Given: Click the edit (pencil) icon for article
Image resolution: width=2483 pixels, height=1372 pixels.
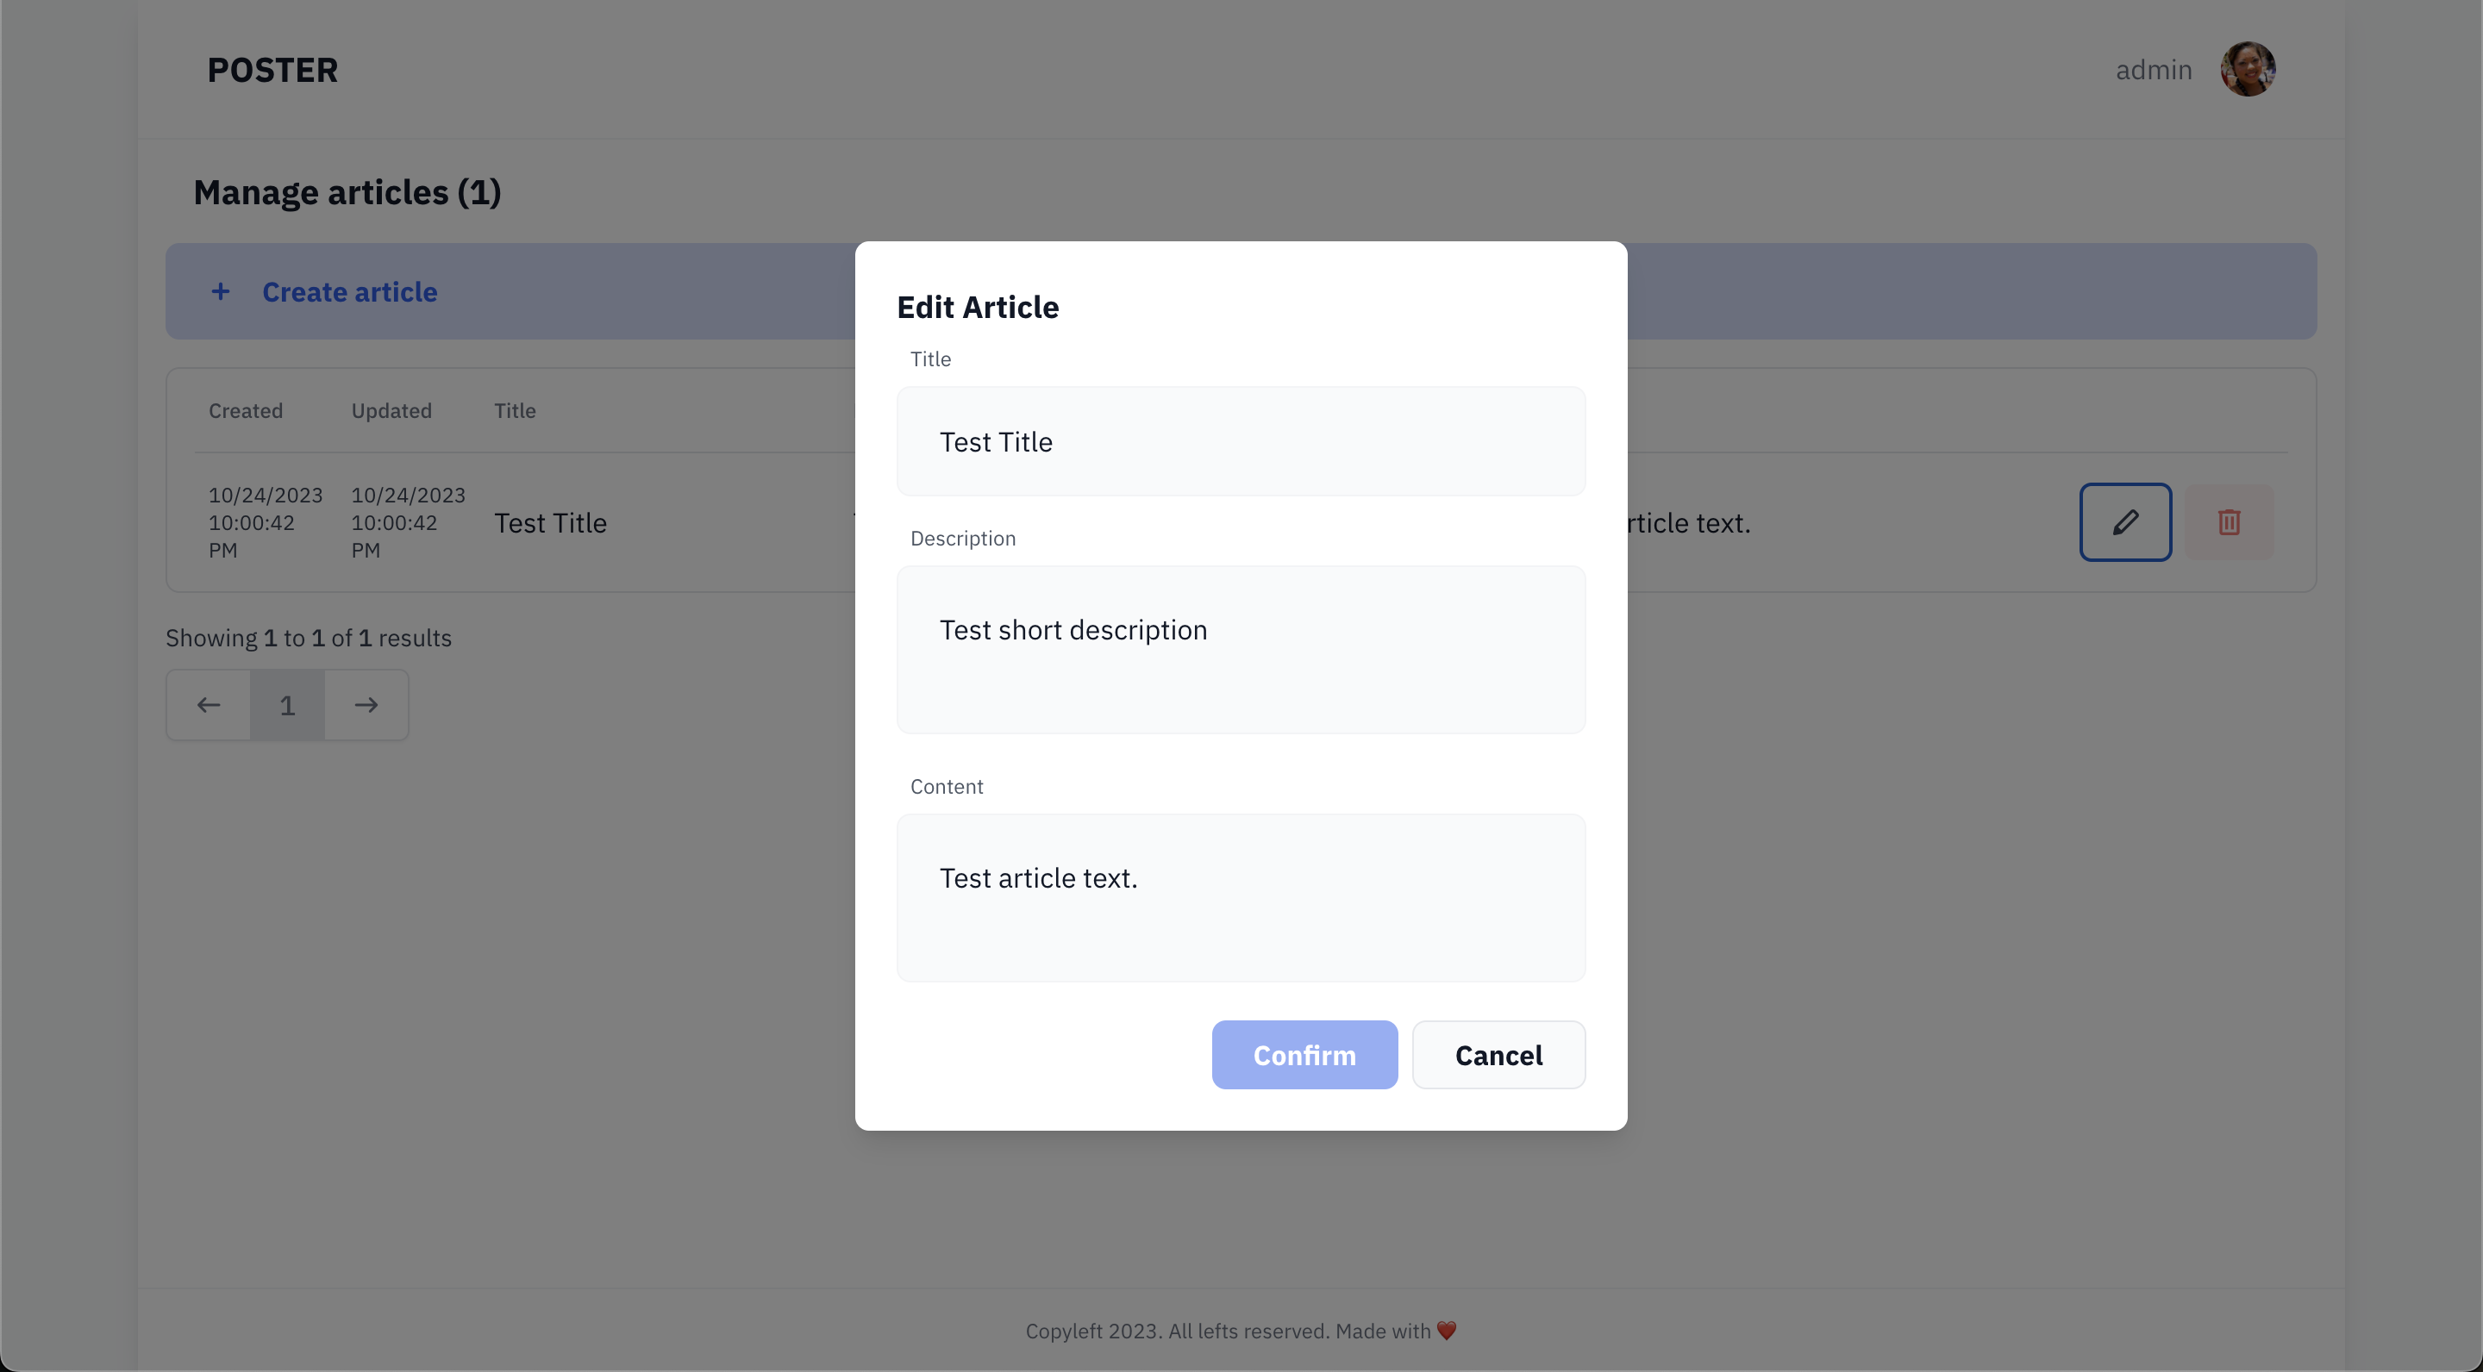Looking at the screenshot, I should coord(2124,521).
